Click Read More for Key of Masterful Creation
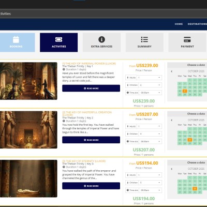 pyautogui.click(x=91, y=140)
